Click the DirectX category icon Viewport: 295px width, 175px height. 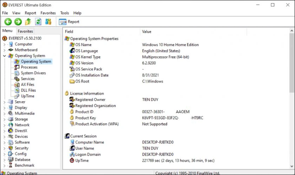pyautogui.click(x=11, y=131)
